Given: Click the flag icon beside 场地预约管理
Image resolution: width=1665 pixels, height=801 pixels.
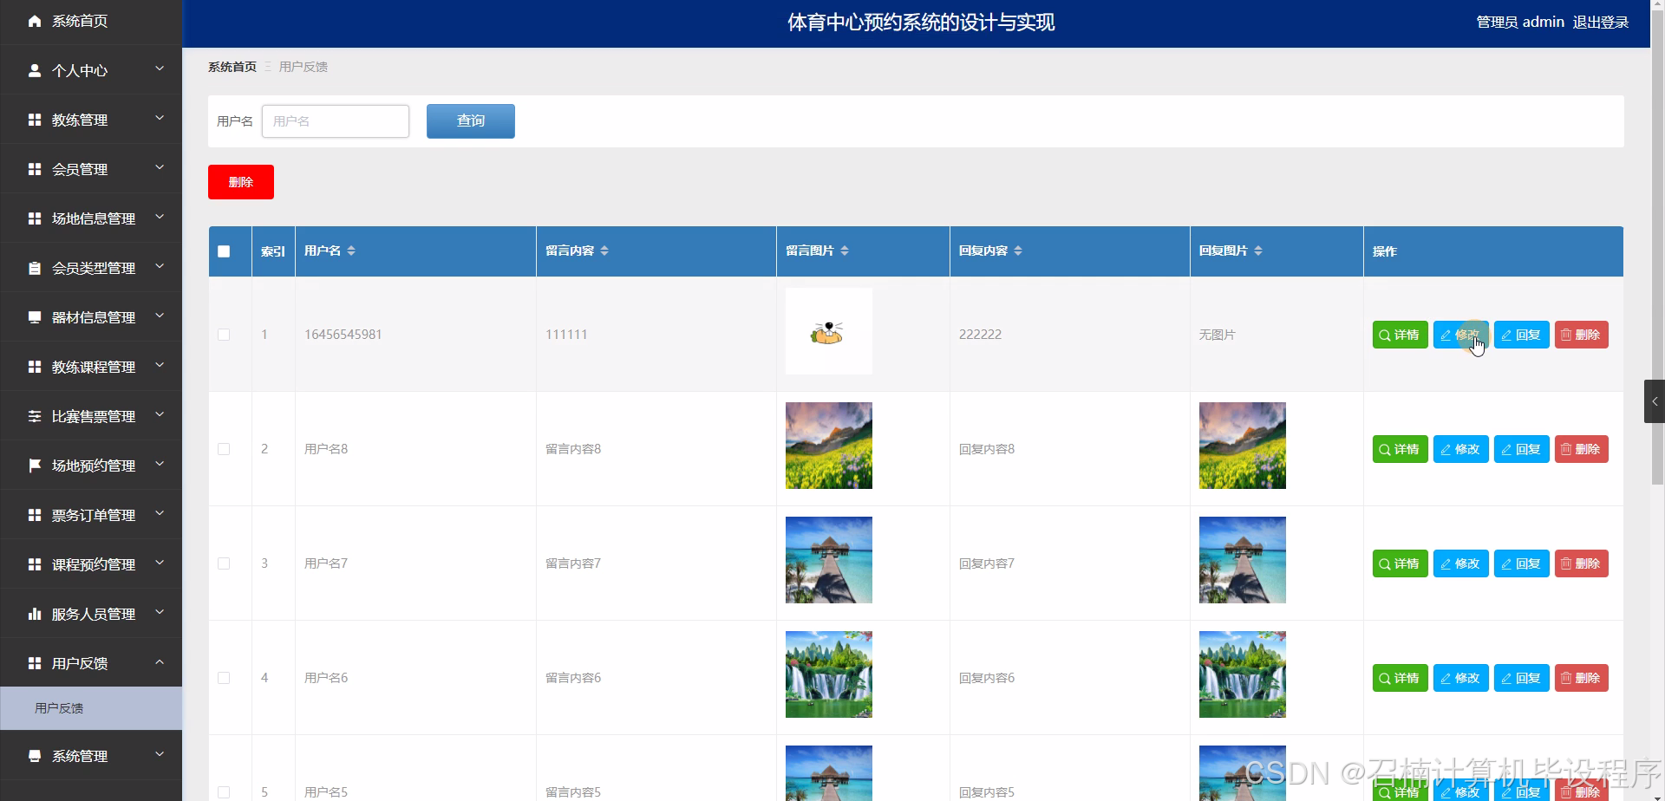Looking at the screenshot, I should tap(35, 466).
